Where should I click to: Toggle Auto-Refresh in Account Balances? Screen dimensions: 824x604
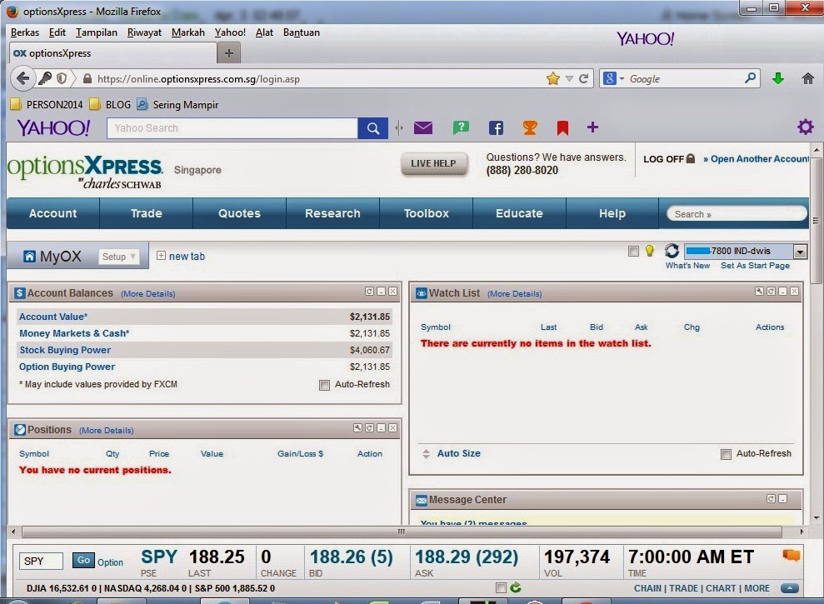[x=324, y=385]
